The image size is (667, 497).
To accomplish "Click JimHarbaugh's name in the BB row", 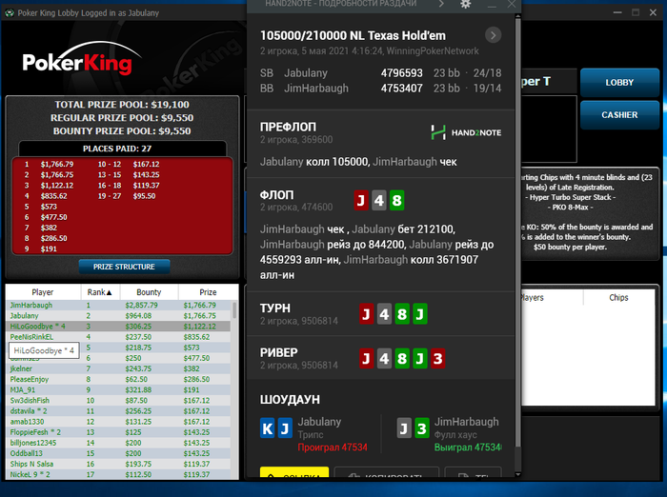I will click(x=316, y=89).
